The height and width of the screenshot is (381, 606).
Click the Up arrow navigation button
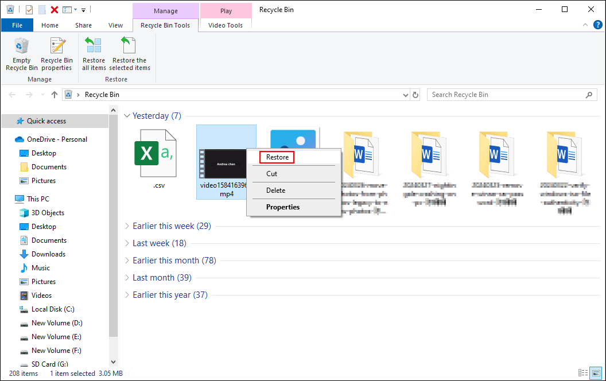click(x=55, y=95)
